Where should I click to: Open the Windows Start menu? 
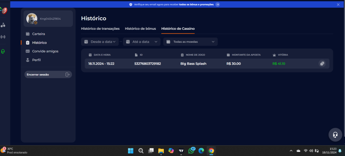[x=131, y=151]
